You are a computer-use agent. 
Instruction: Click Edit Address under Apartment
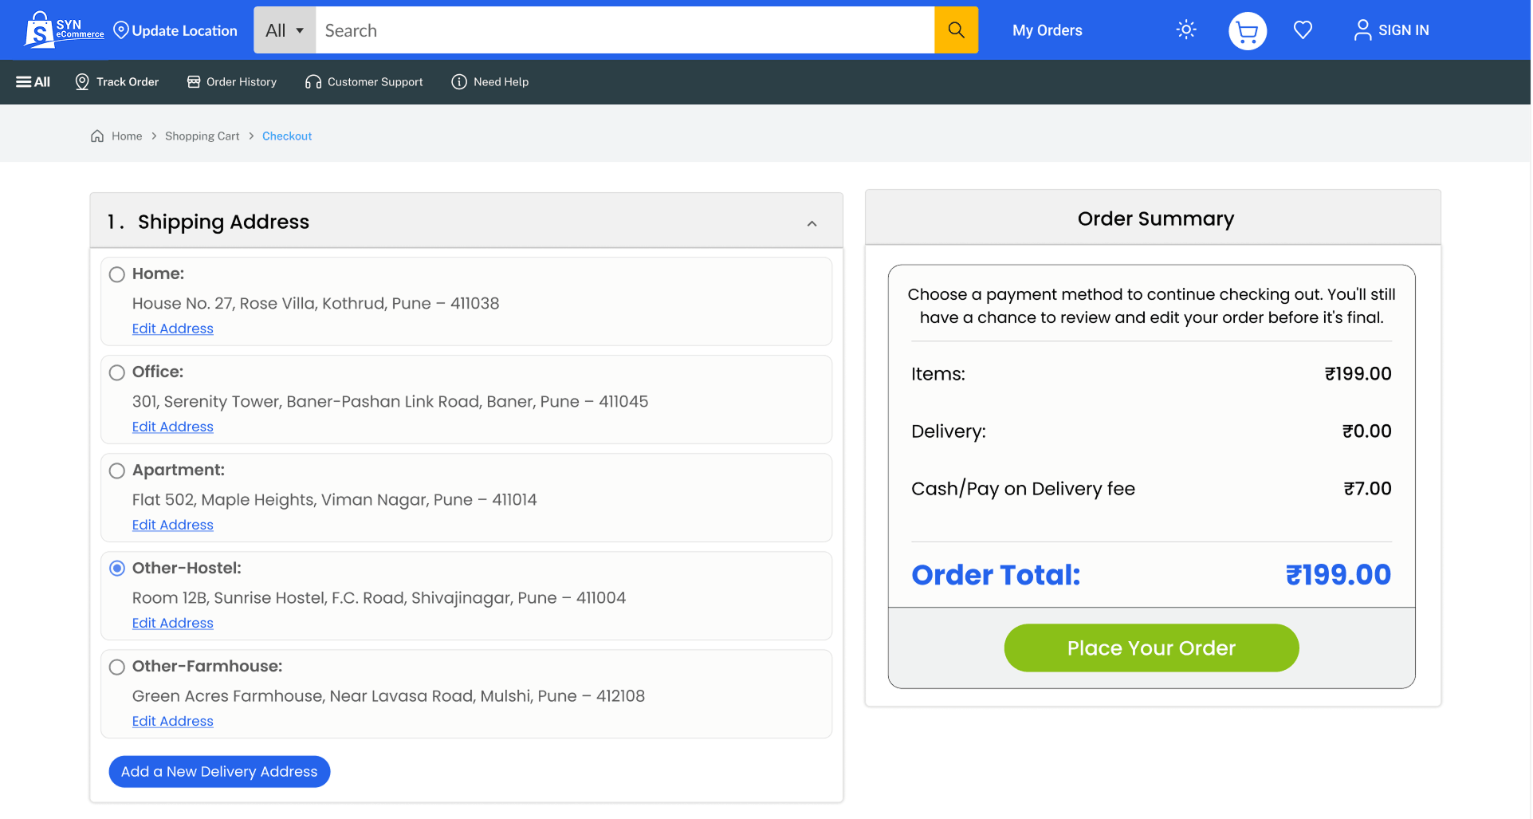pyautogui.click(x=173, y=525)
